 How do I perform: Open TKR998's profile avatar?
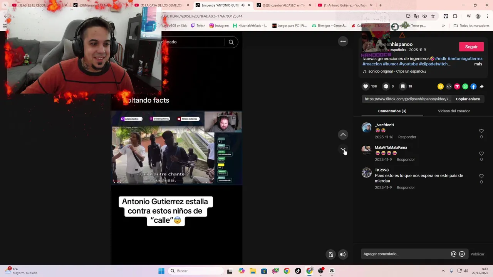367,173
